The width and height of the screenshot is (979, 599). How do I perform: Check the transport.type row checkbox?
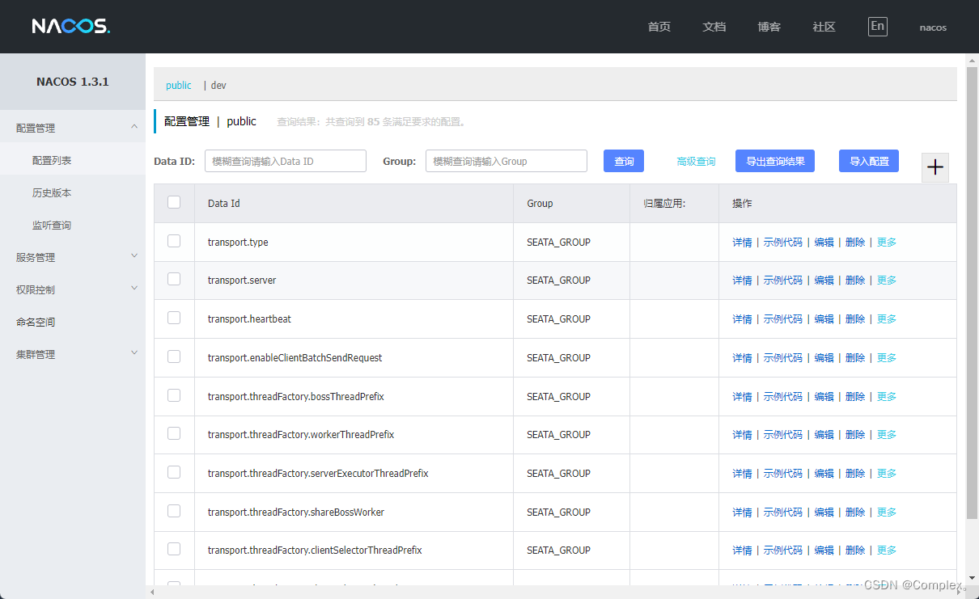(x=174, y=242)
